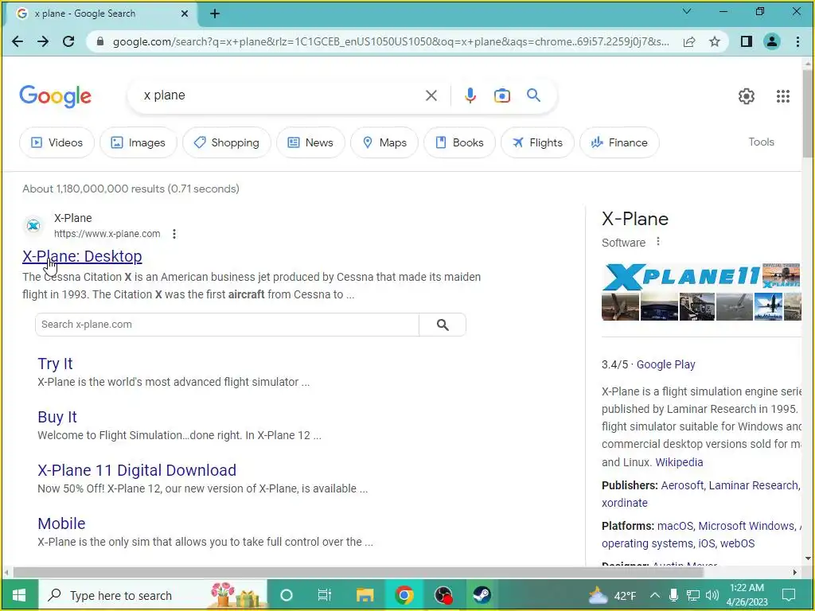Image resolution: width=815 pixels, height=611 pixels.
Task: Open volume control in tray
Action: 712,595
